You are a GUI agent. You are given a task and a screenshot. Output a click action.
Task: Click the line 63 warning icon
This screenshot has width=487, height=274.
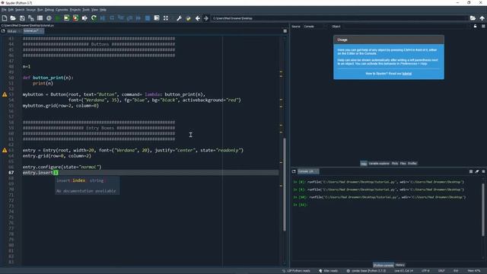(x=5, y=151)
